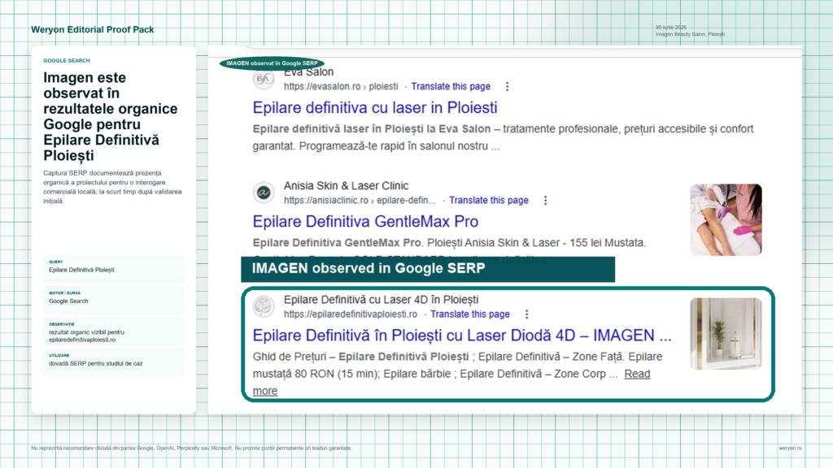833x468 pixels.
Task: Open three-dot menu beside epilaredefinitivaploiesti.ro result
Action: point(526,314)
